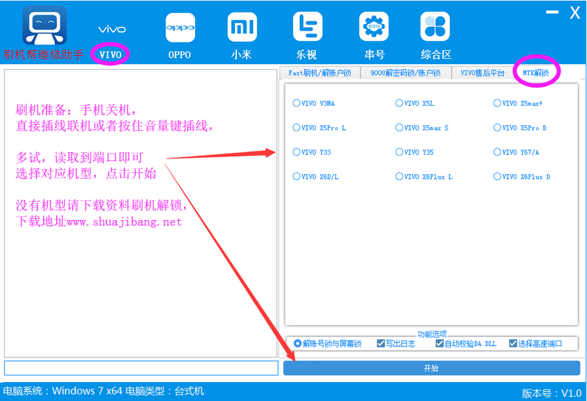Viewport: 587px width, 401px height.
Task: Go to the VIVO售后平台 tab
Action: click(482, 73)
